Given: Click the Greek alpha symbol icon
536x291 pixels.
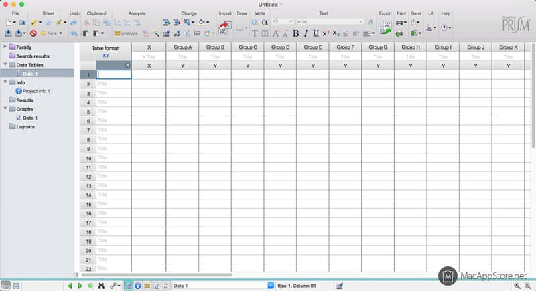Looking at the screenshot, I should point(264,23).
